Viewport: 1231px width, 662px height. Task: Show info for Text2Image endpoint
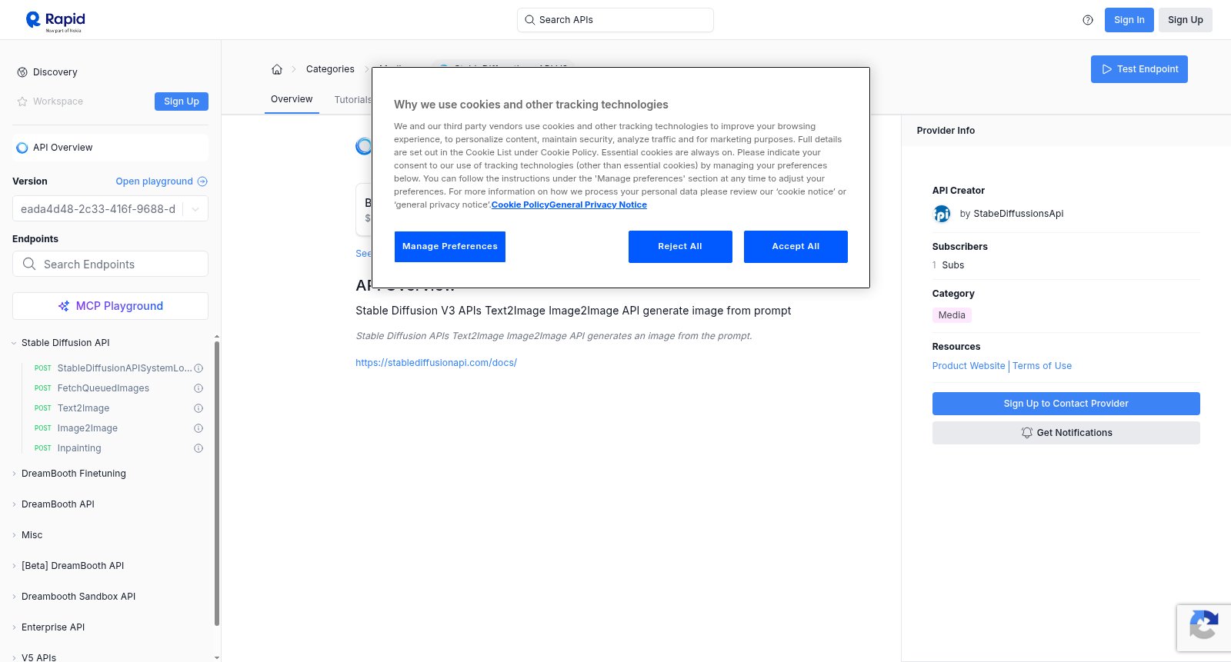(198, 408)
